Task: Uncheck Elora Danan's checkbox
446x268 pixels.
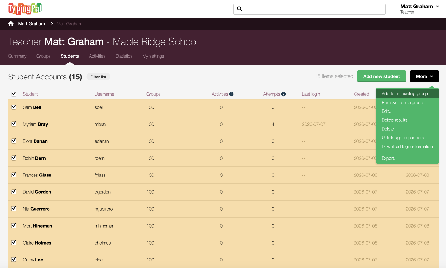Action: click(x=14, y=141)
